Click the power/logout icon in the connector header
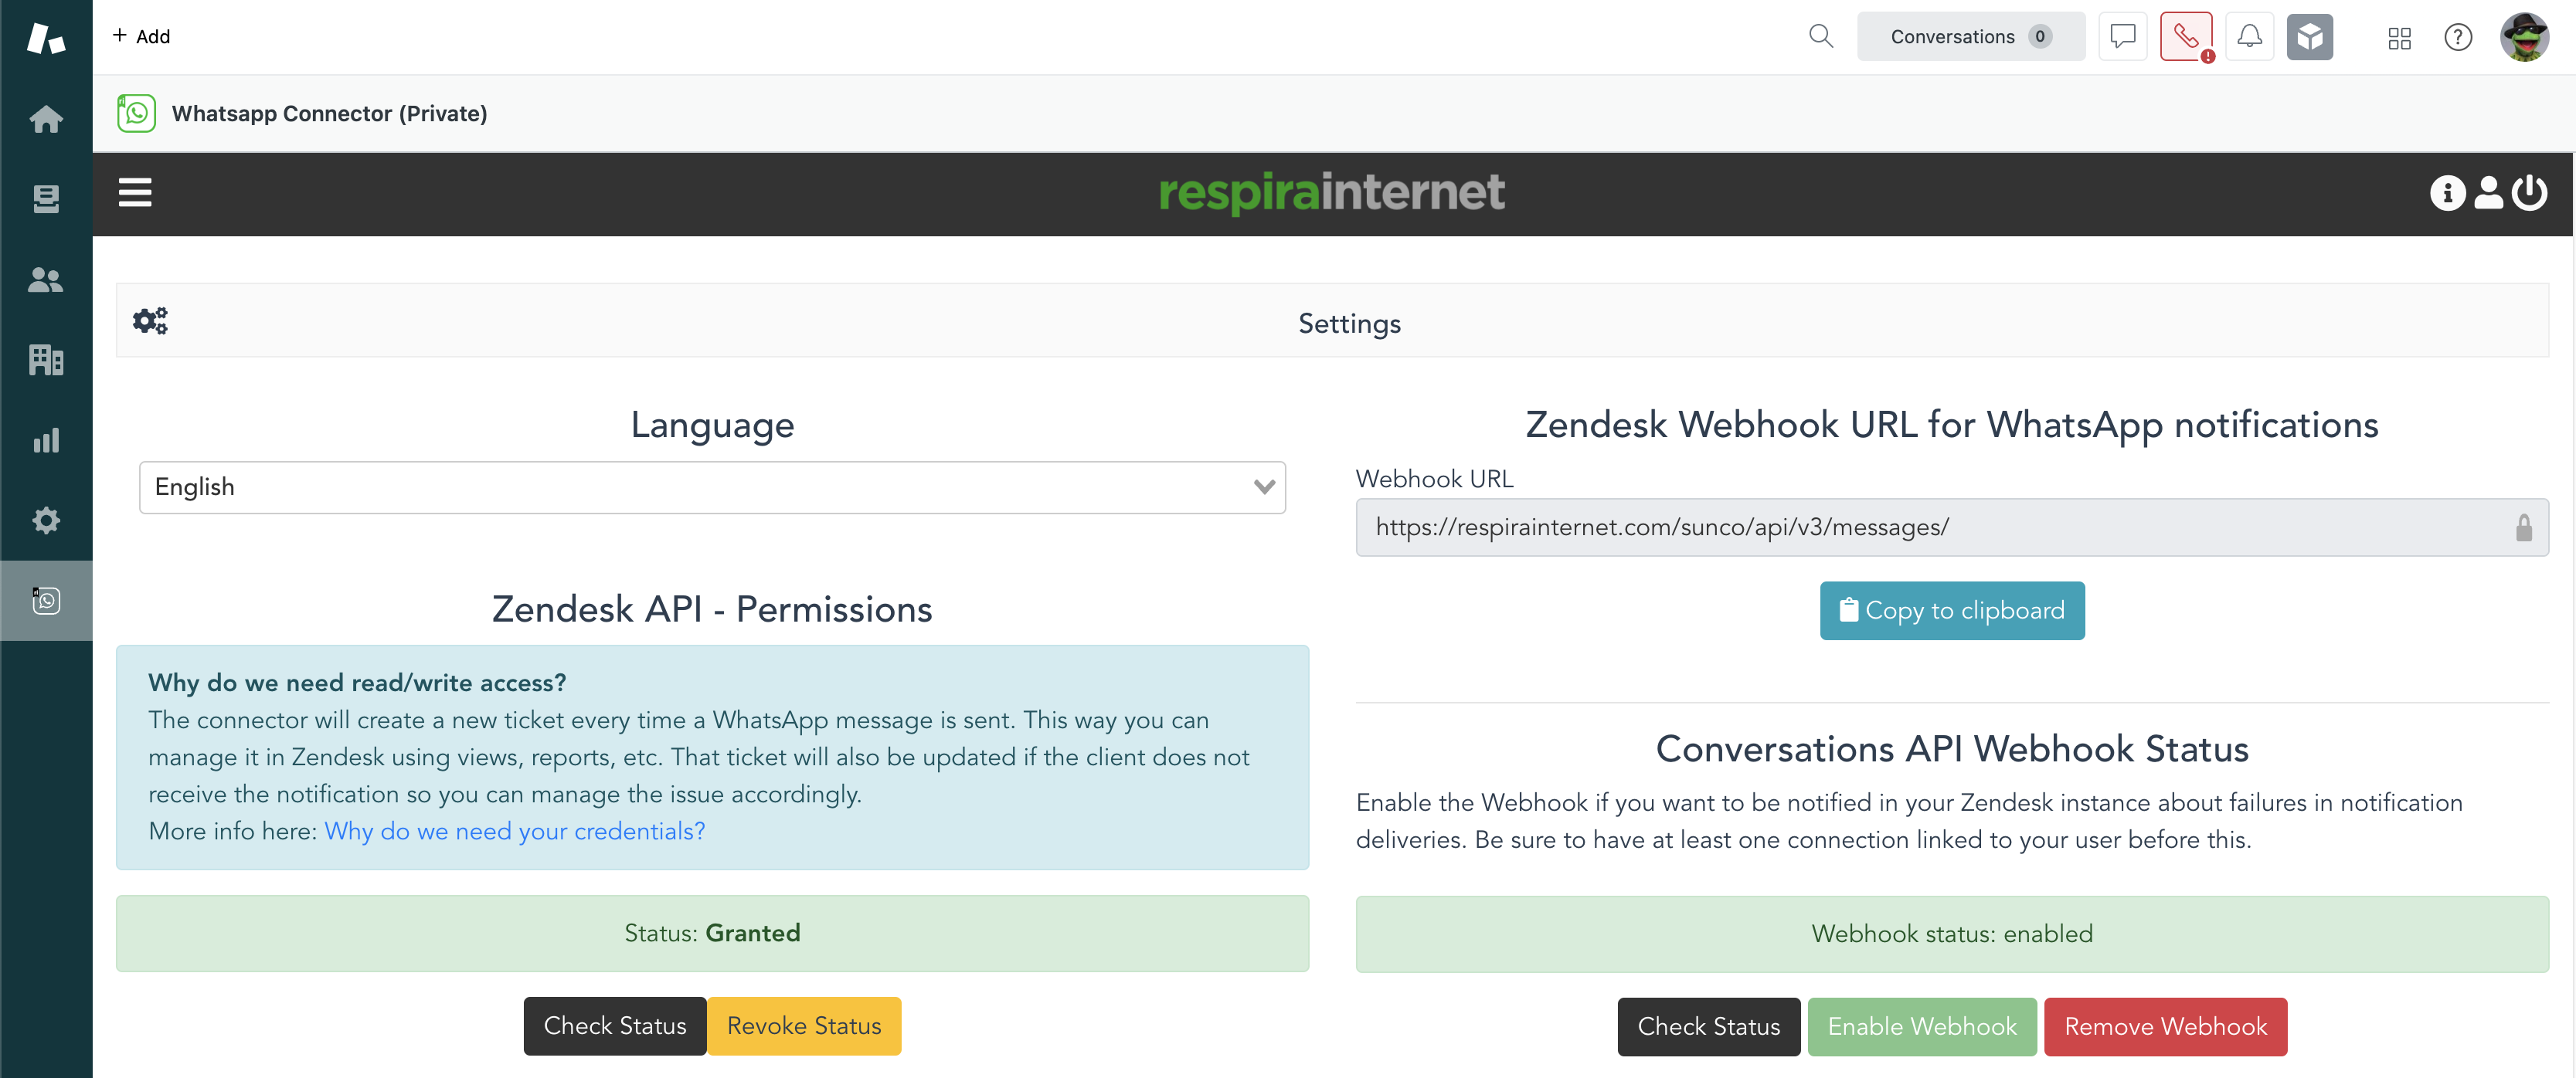The image size is (2576, 1078). pyautogui.click(x=2531, y=193)
